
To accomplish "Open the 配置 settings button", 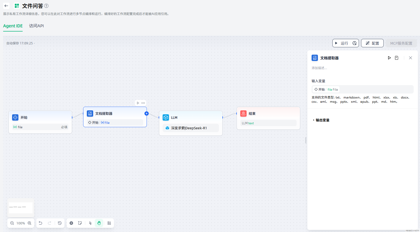I will click(372, 43).
